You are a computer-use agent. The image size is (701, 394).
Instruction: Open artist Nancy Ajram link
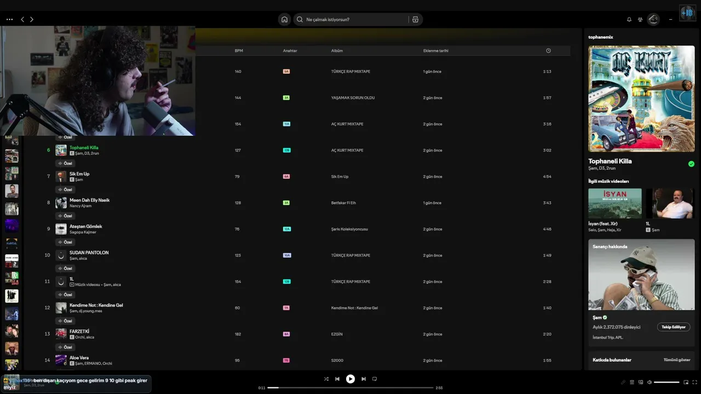(81, 206)
